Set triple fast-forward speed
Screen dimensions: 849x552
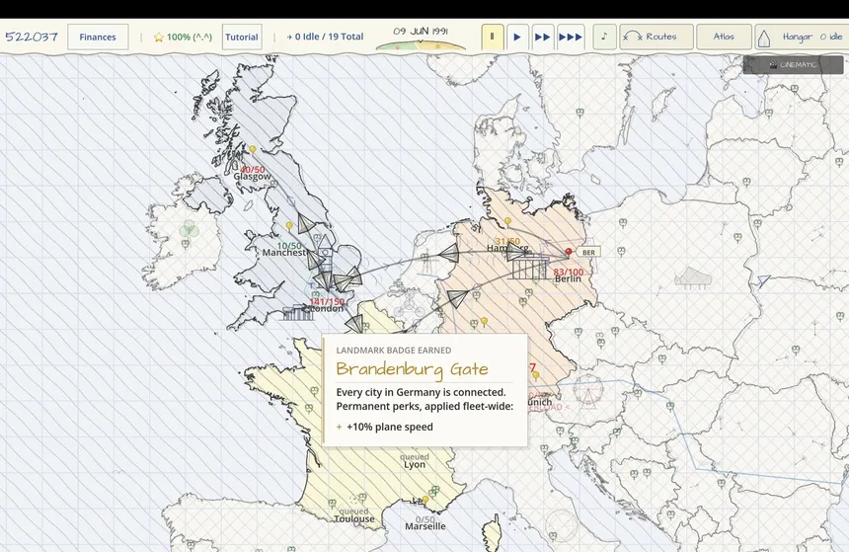coord(571,37)
